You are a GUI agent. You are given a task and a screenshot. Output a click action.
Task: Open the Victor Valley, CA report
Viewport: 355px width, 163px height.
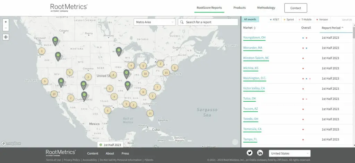click(x=254, y=88)
